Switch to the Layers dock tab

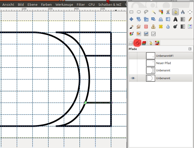(131, 43)
